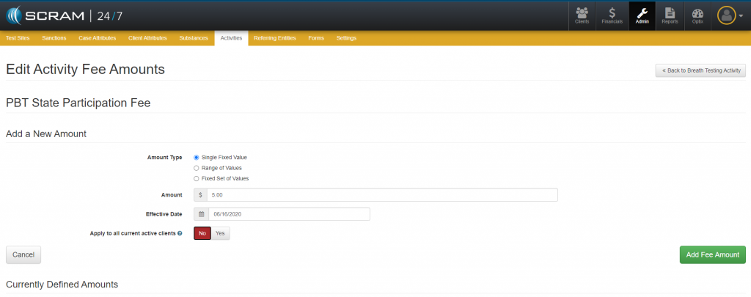Screen dimensions: 751x297
Task: Click the help icon next to active clients
Action: [180, 233]
